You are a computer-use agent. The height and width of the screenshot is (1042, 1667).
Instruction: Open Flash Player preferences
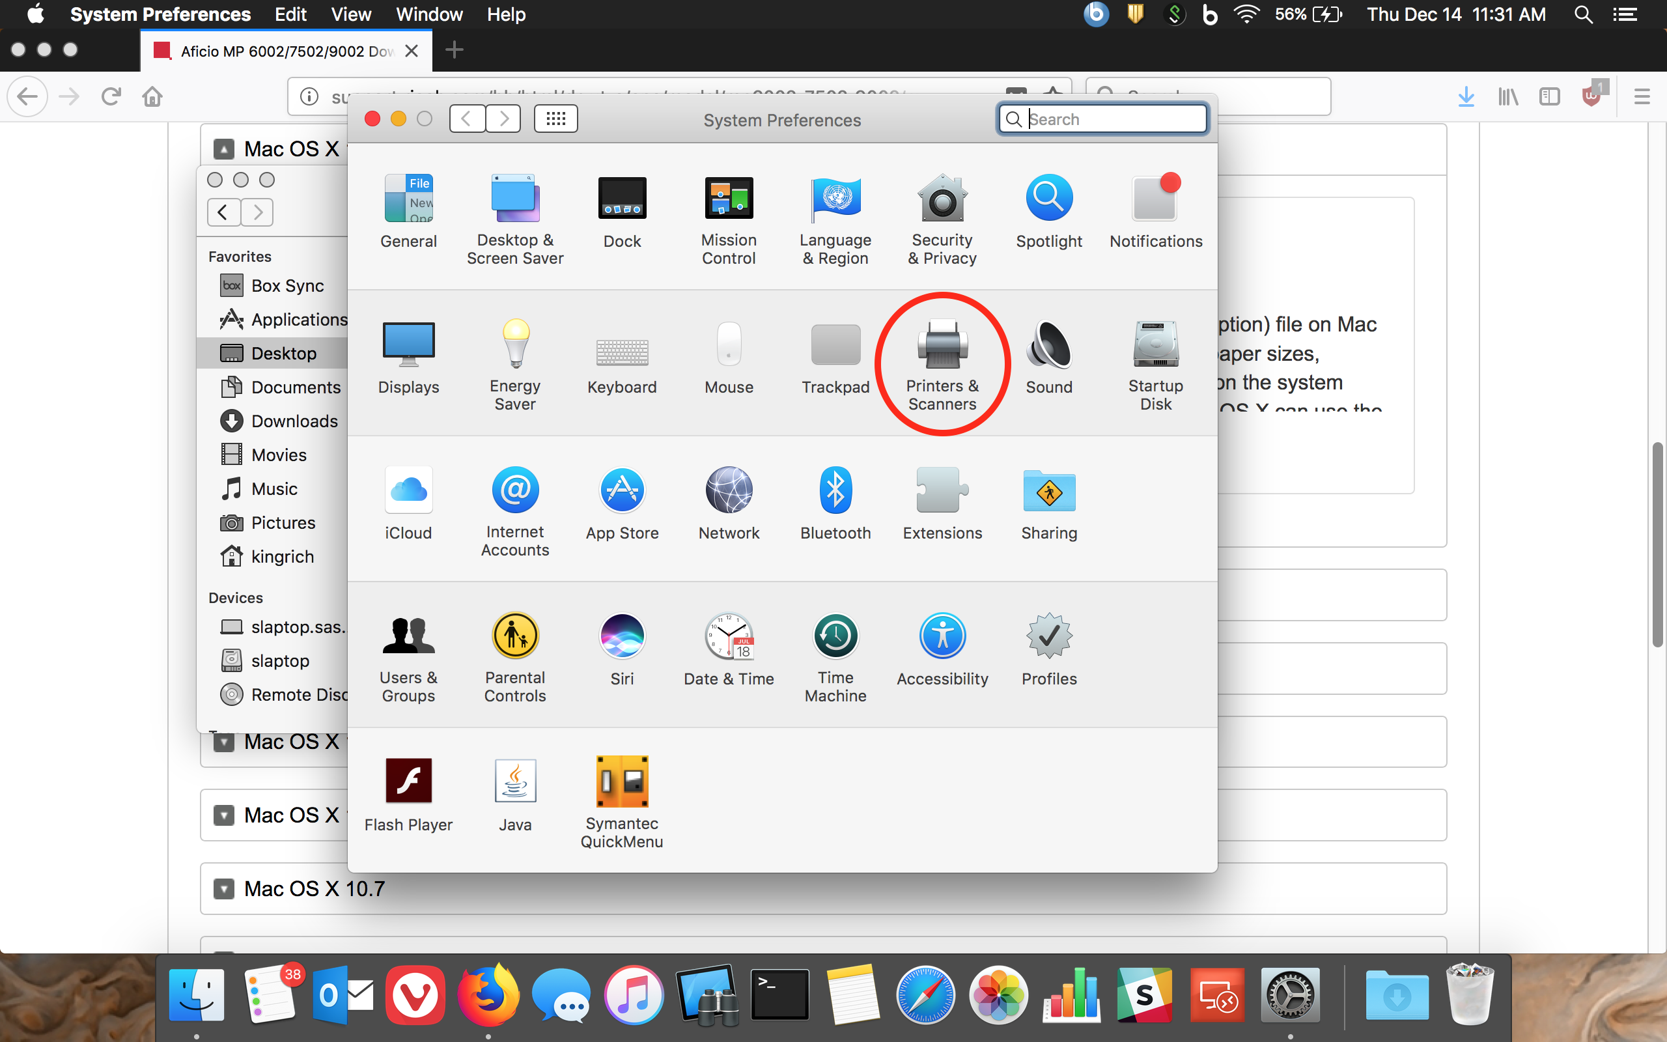click(x=408, y=796)
